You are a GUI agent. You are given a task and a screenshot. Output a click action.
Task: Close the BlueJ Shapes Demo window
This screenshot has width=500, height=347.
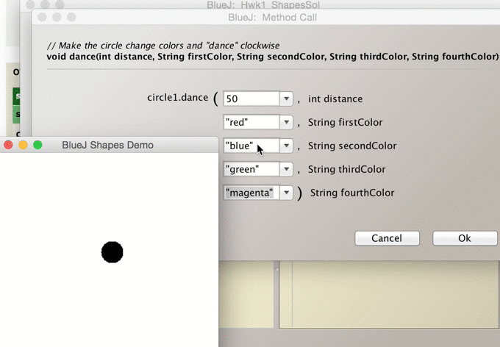pyautogui.click(x=9, y=145)
